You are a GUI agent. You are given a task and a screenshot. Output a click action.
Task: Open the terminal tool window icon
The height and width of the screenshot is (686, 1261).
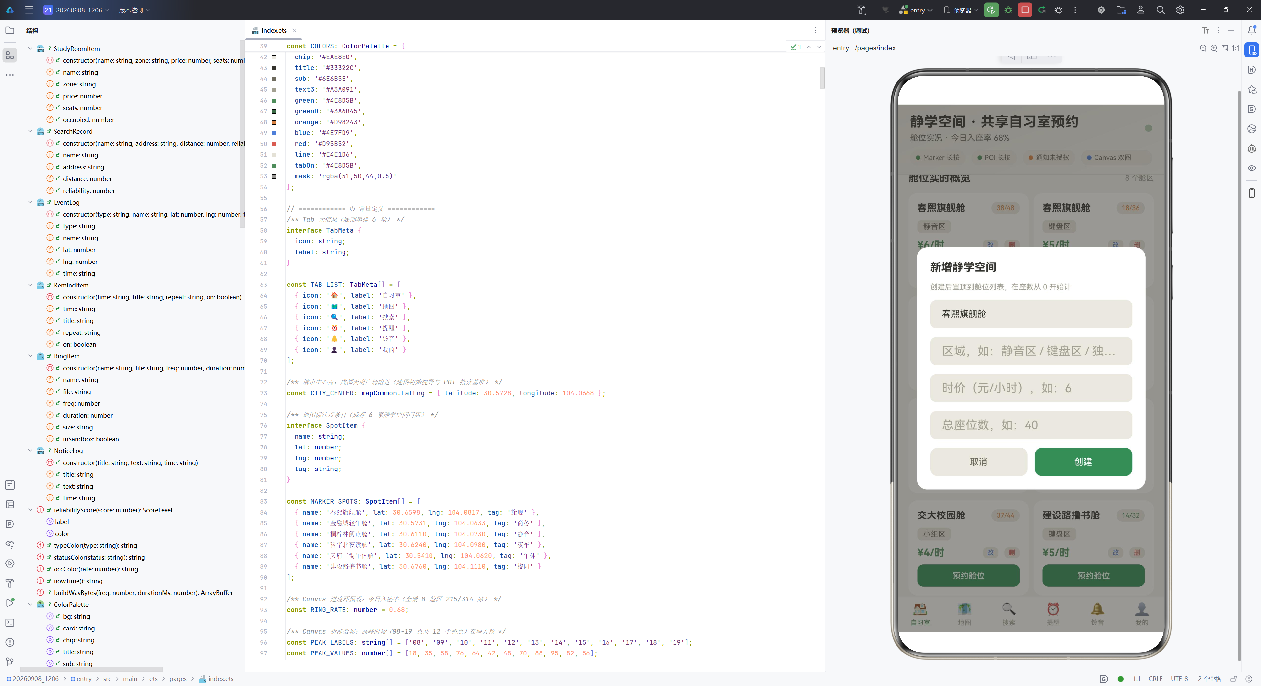10,622
